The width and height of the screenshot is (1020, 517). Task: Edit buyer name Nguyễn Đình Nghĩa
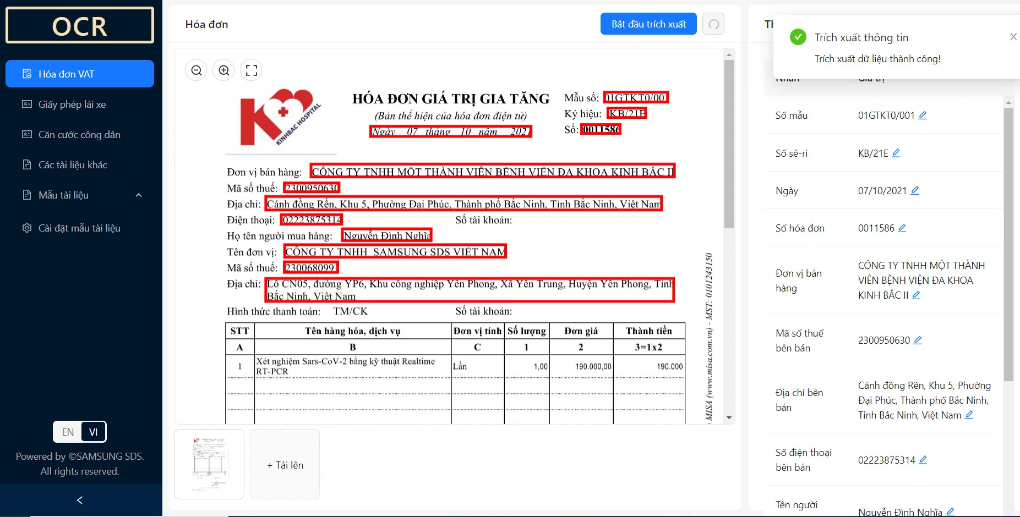[x=950, y=512]
